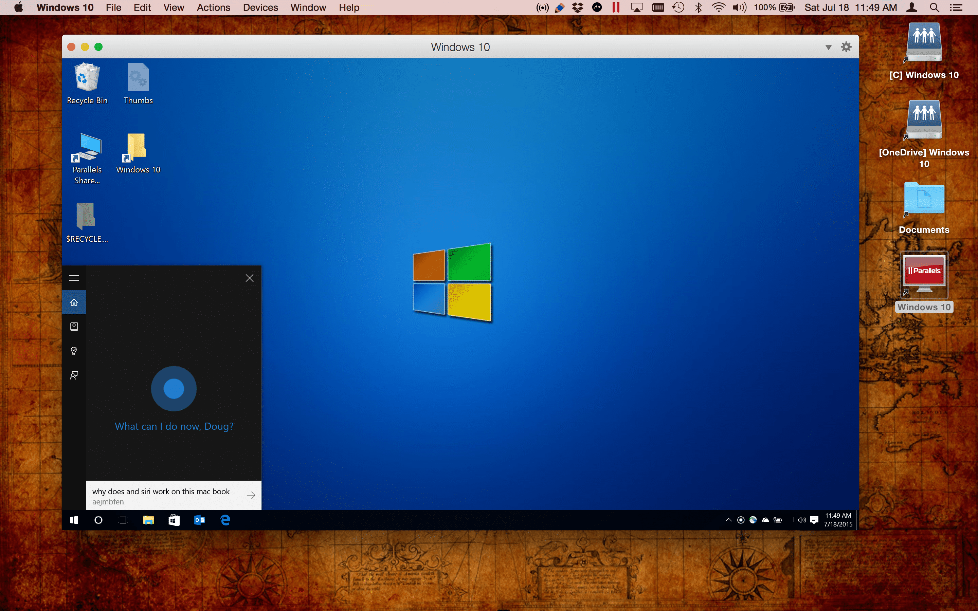The image size is (978, 611).
Task: Open File Explorer from taskbar
Action: 149,520
